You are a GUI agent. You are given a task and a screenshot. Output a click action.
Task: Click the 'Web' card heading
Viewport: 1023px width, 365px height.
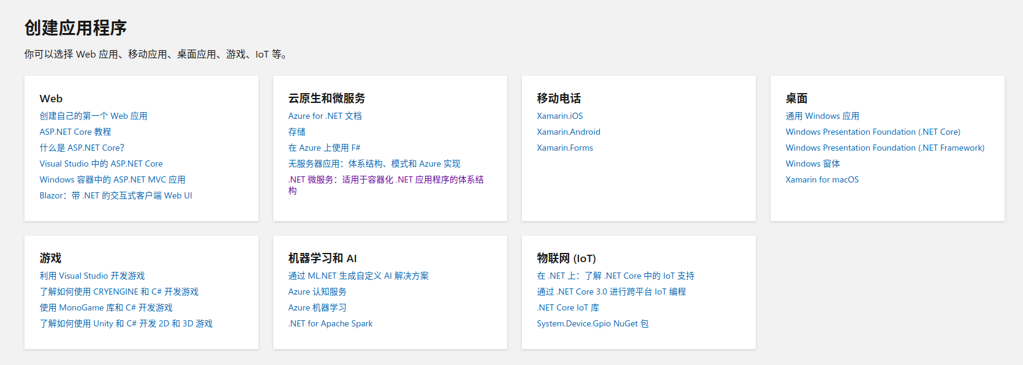point(51,99)
